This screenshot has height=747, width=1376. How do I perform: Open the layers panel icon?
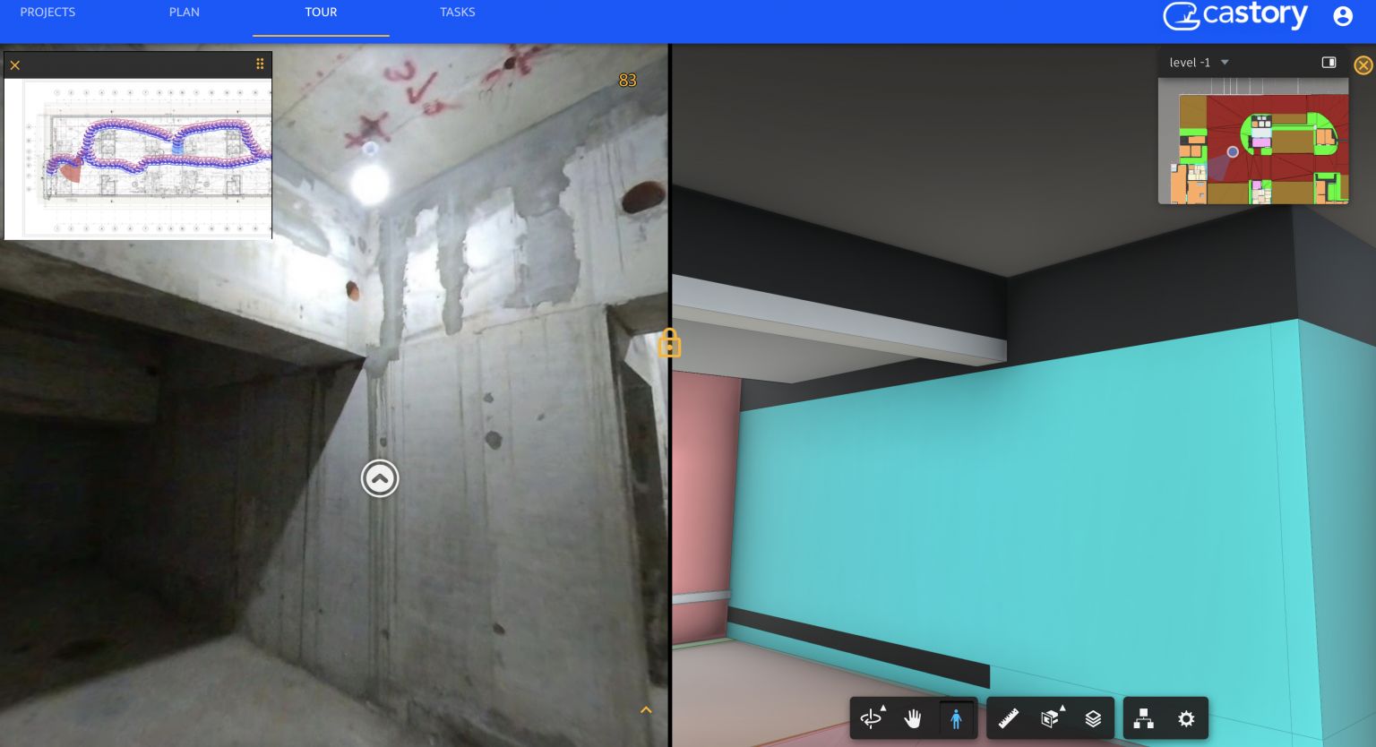pos(1093,718)
